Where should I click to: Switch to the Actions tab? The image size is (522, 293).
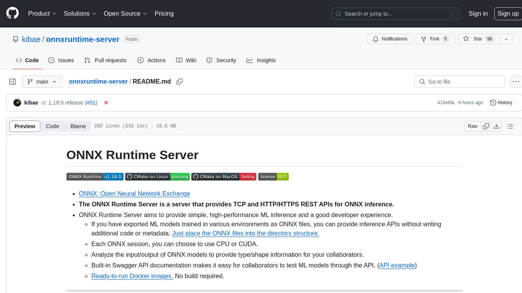tap(151, 60)
